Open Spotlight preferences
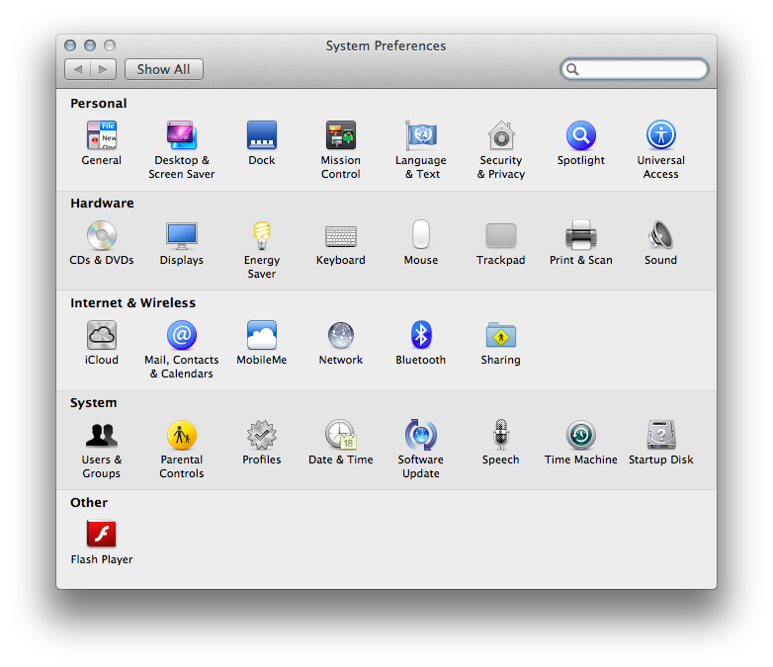773x667 pixels. [x=580, y=136]
